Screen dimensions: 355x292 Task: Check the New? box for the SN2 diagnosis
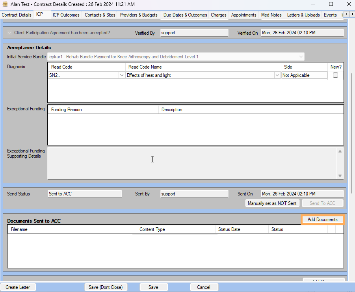(x=335, y=75)
